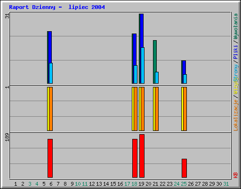Click the blue Pliki bar for day 18
The width and height of the screenshot is (241, 189).
click(135, 50)
